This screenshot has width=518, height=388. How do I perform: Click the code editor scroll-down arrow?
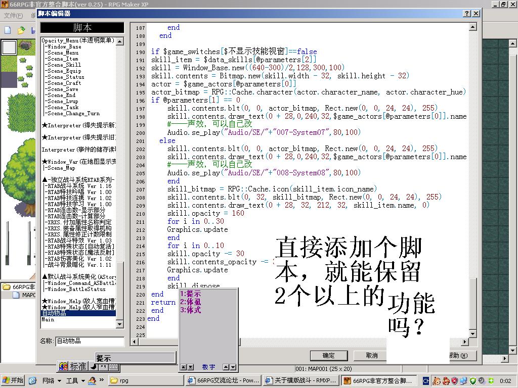coord(473,333)
